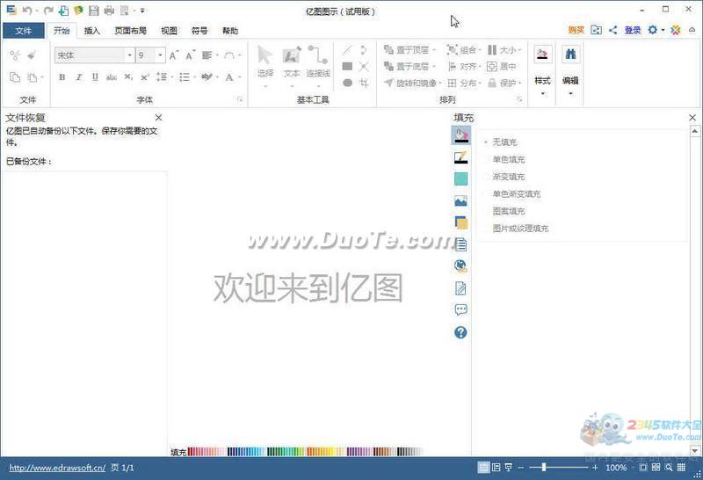Select the 渐变填充 radio option
Viewport: 703px width, 480px height.
[504, 177]
